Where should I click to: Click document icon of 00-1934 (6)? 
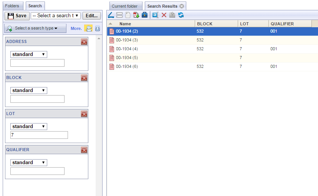coord(112,67)
